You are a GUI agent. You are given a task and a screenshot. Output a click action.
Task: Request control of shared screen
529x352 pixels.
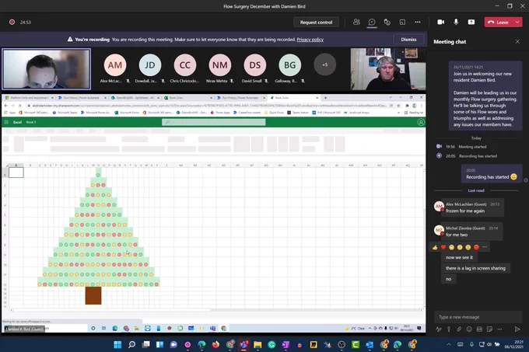pos(316,23)
